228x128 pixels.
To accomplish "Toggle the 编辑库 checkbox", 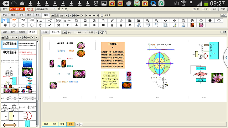I will tap(102, 15).
